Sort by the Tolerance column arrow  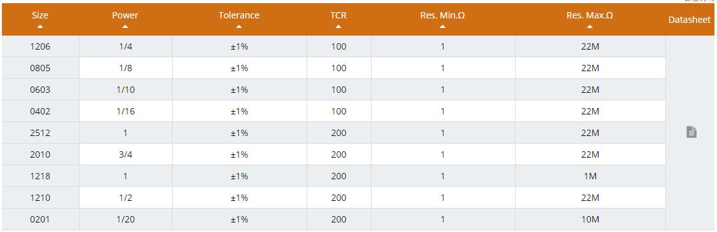[239, 27]
